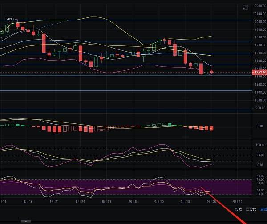Click the 2200.00 top price axis label
Screen dimensions: 267x224
(x=260, y=6)
